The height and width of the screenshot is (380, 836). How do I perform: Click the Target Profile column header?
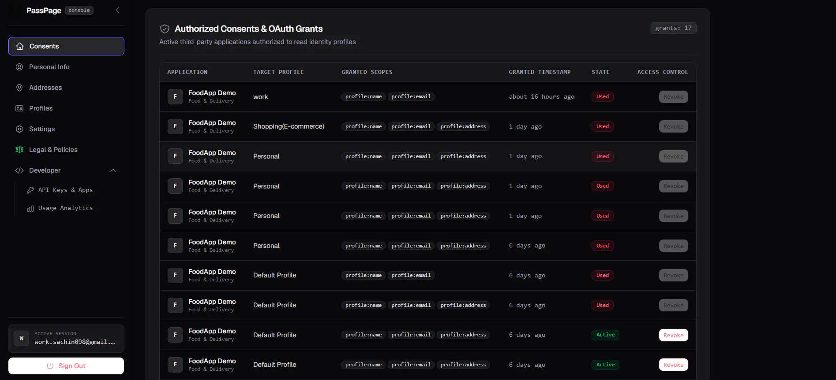[x=278, y=72]
